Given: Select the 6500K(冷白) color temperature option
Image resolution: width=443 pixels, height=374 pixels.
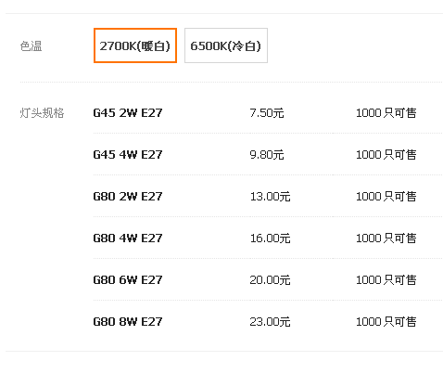Looking at the screenshot, I should coord(226,45).
